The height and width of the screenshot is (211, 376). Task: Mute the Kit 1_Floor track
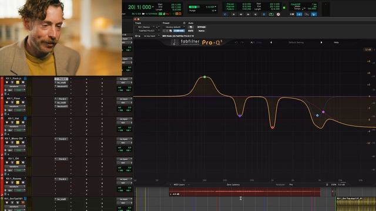pyautogui.click(x=23, y=103)
